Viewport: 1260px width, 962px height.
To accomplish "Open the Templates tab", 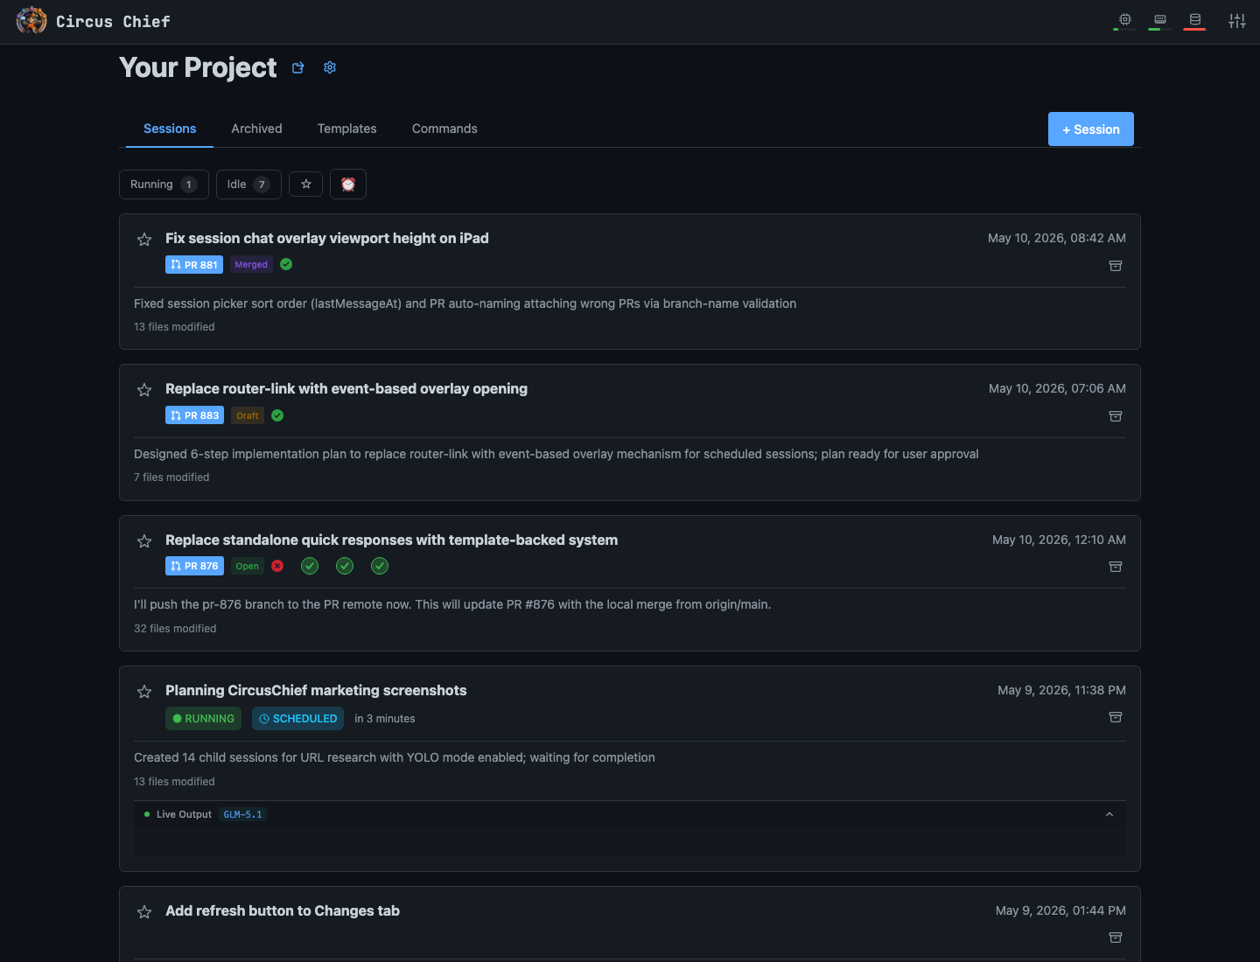I will [x=347, y=129].
